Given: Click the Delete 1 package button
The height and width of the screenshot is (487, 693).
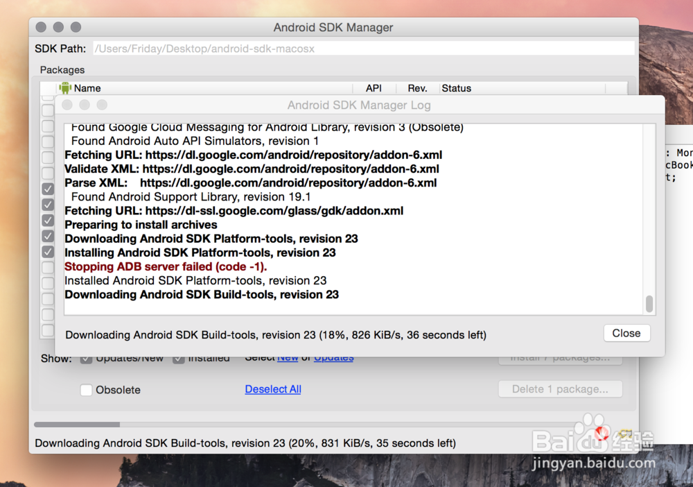Looking at the screenshot, I should (561, 389).
